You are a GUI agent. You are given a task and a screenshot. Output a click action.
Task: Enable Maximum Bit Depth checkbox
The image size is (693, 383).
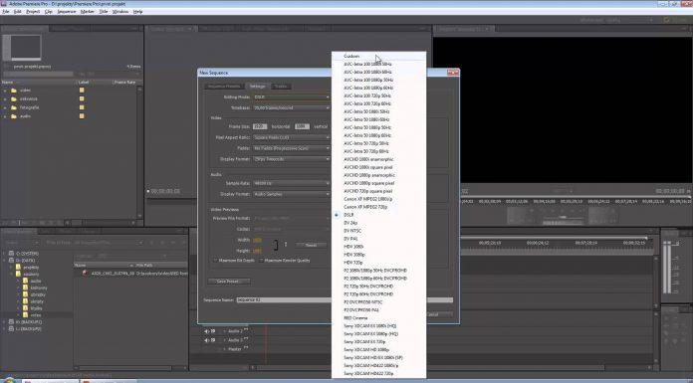pyautogui.click(x=215, y=261)
